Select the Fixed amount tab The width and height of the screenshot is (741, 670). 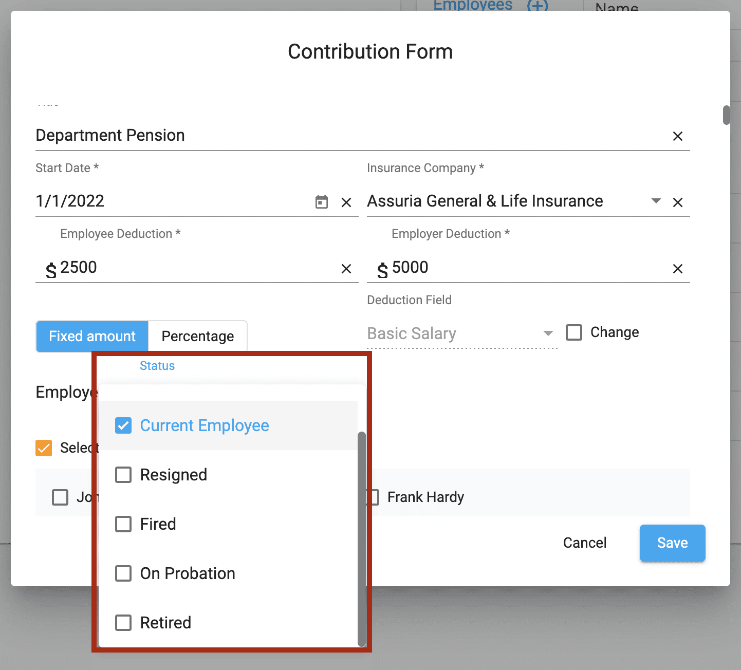(91, 336)
